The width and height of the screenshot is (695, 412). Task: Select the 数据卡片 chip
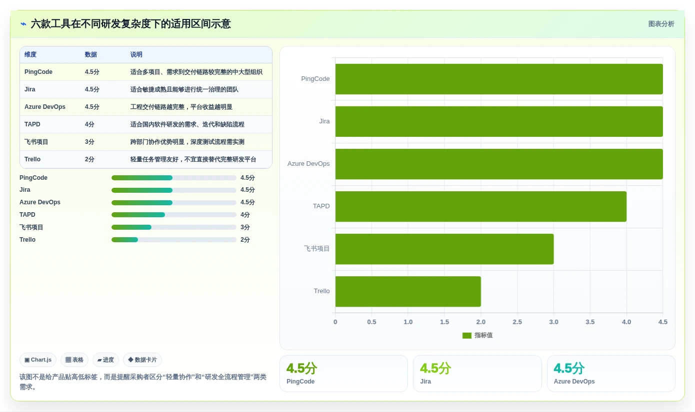tap(142, 360)
